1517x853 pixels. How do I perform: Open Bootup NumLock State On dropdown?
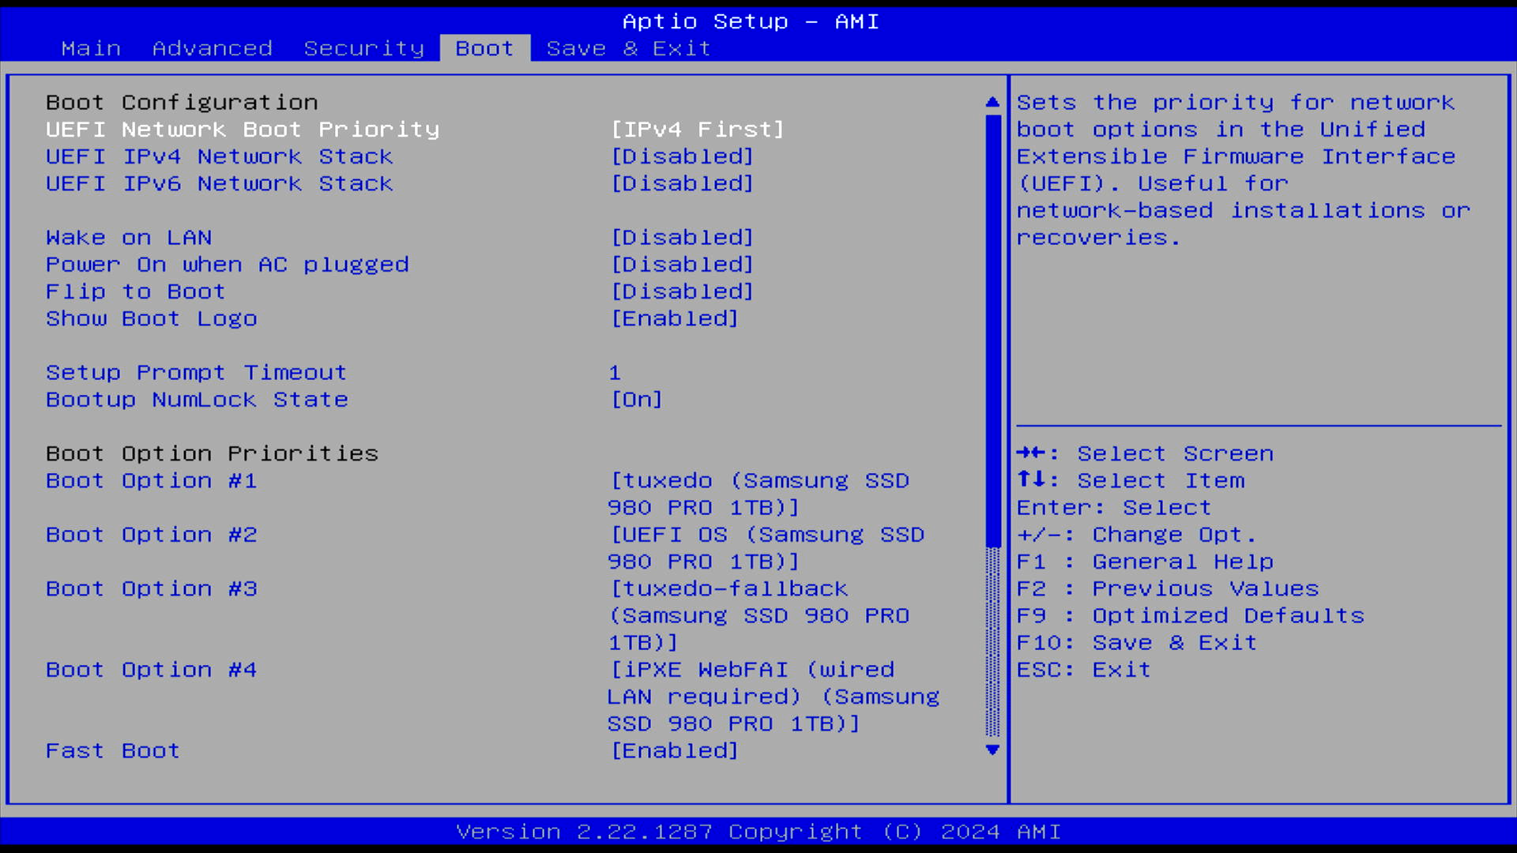636,400
